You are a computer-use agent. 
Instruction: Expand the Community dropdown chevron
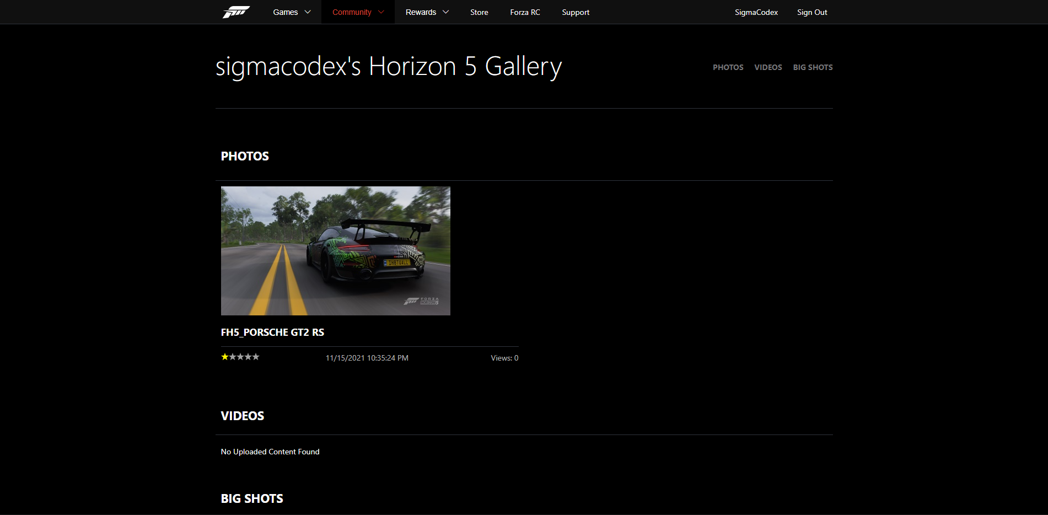(x=381, y=12)
